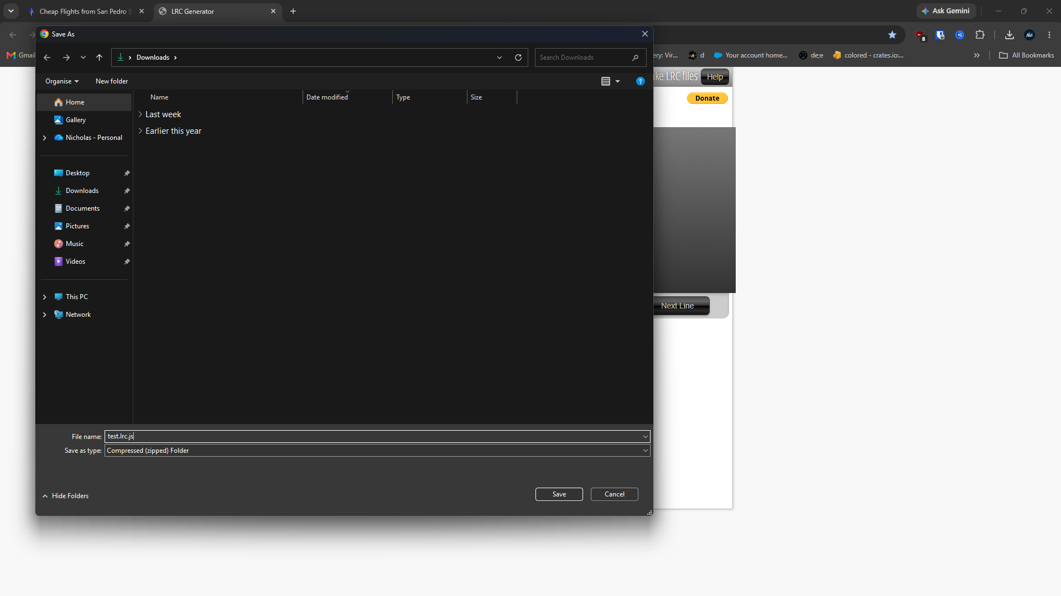
Task: Open the dialog Help question mark icon
Action: [x=640, y=81]
